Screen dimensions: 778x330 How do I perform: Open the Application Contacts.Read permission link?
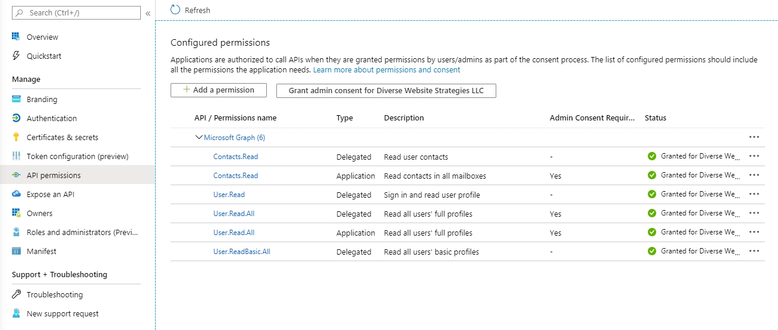(x=235, y=176)
